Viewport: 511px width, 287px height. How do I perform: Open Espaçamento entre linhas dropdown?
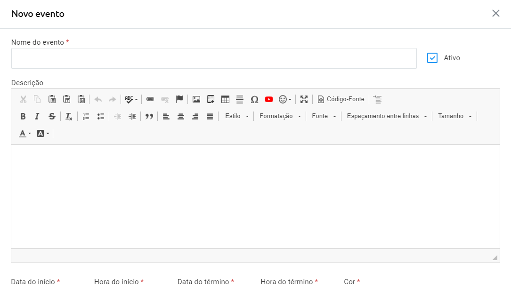pyautogui.click(x=387, y=116)
